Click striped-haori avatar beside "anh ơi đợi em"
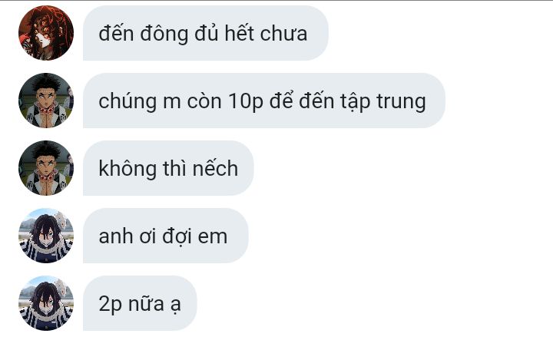Viewport: 553px width, 340px height. pyautogui.click(x=46, y=236)
